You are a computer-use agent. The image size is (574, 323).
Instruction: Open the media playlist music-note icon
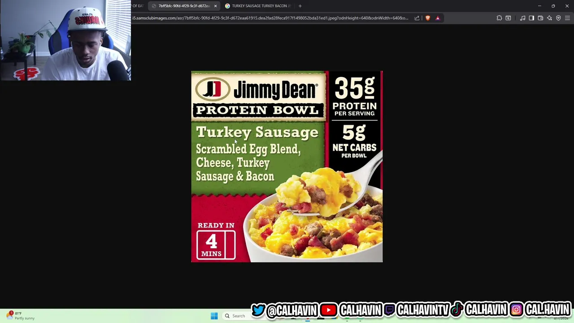tap(522, 18)
